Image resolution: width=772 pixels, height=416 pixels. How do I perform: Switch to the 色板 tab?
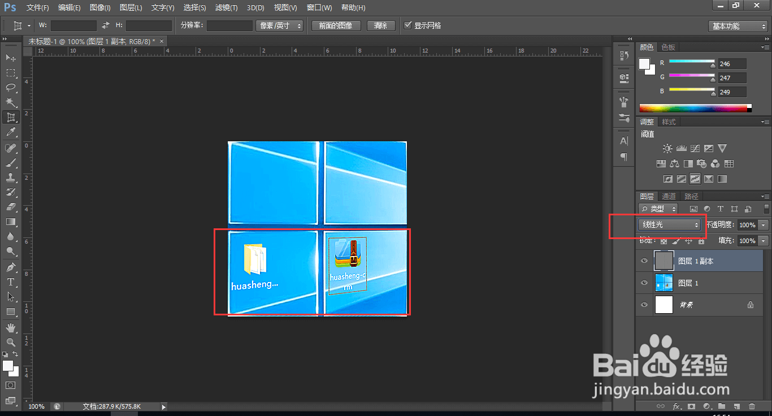669,47
